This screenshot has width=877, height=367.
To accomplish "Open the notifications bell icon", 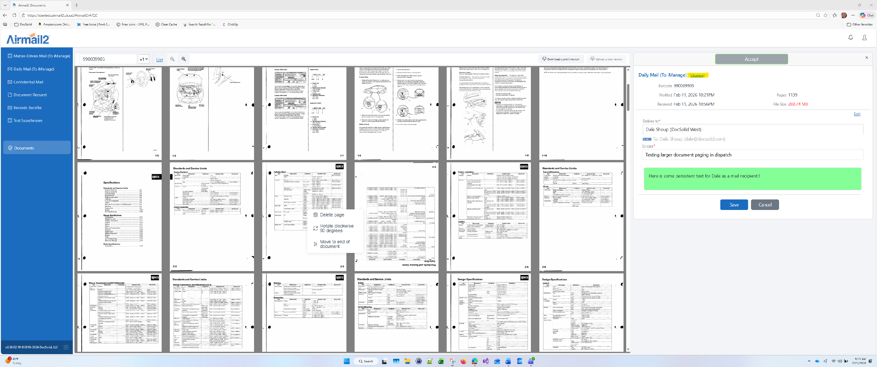I will 850,38.
